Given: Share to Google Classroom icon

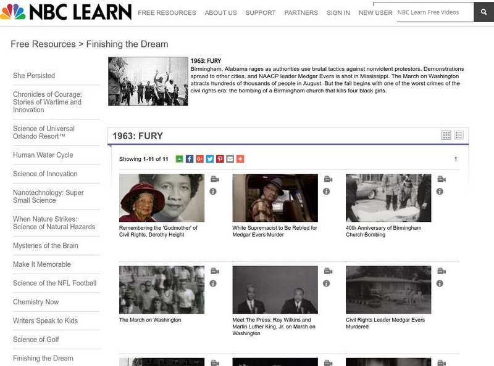Looking at the screenshot, I should 179,159.
